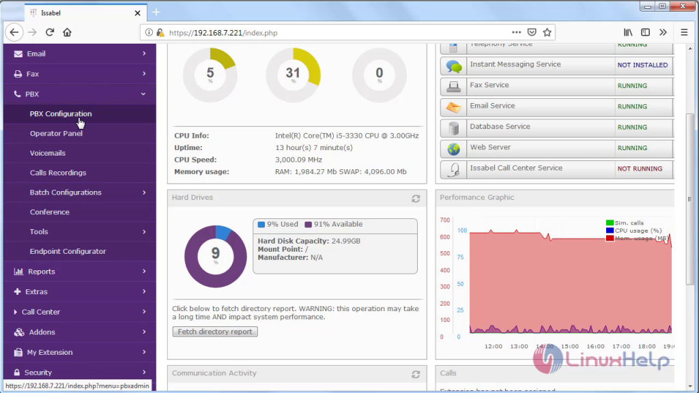Open Calls Recordings menu item

(x=79, y=173)
